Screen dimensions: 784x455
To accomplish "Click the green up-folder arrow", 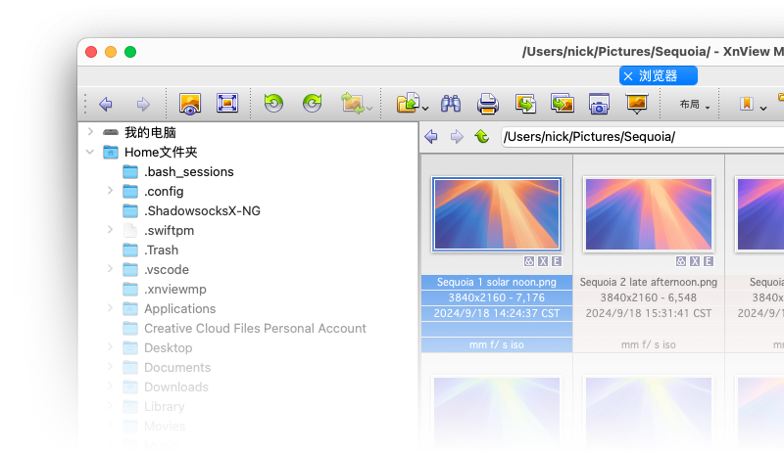I will [x=481, y=137].
